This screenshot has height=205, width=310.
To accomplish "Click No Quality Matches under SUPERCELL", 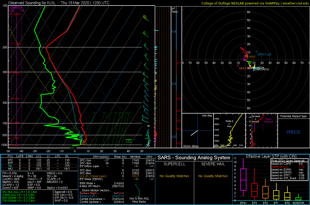I will tap(174, 176).
